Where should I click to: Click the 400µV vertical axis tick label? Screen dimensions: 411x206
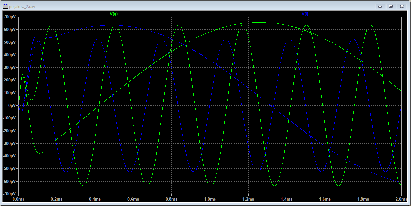[x=10, y=55]
